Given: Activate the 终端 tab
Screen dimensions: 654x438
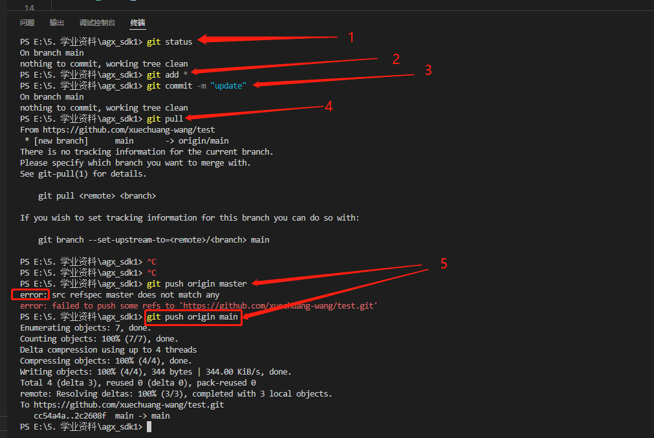Looking at the screenshot, I should (138, 23).
